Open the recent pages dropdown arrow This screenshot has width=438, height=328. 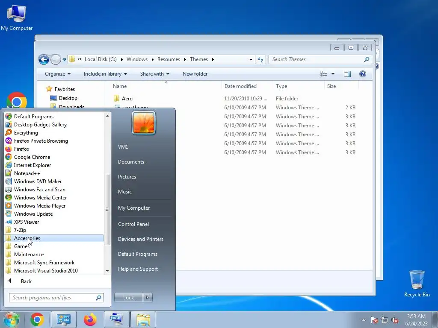tap(64, 60)
